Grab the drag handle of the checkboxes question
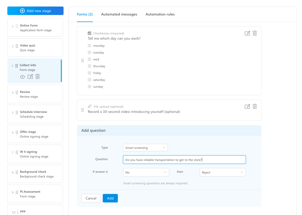The image size is (302, 215). coord(82,61)
